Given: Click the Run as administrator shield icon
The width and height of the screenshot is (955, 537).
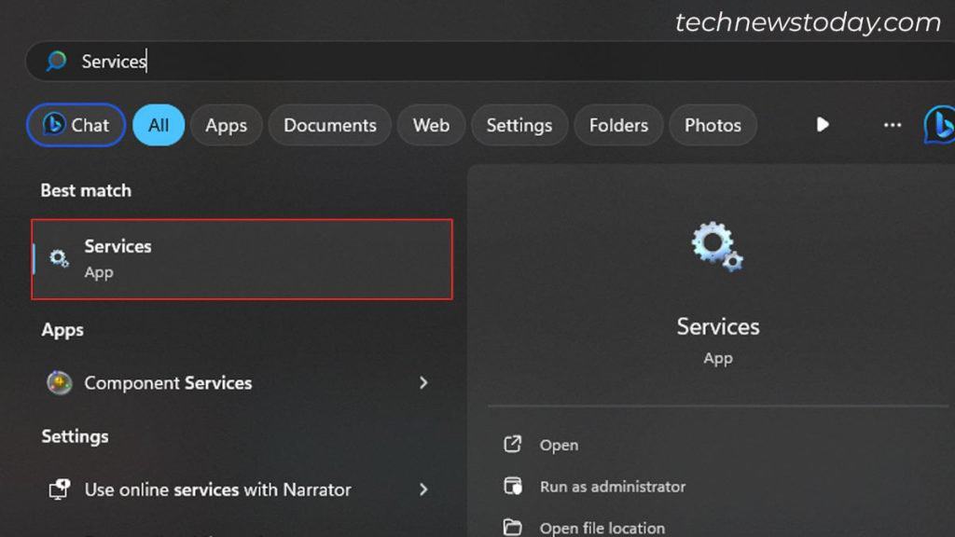Looking at the screenshot, I should click(x=512, y=487).
